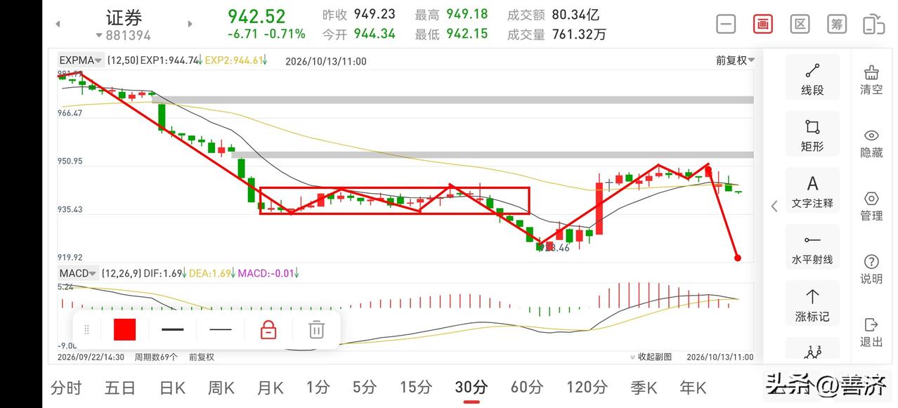Click the EXP2:944.61 indicator value
Viewport: 898px width, 408px height.
coord(236,60)
